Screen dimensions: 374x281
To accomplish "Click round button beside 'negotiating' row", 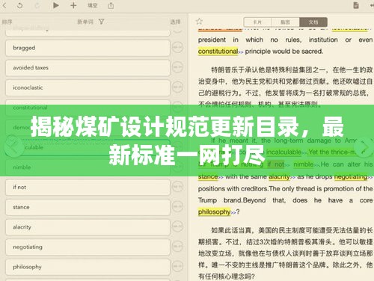I will pyautogui.click(x=177, y=247).
